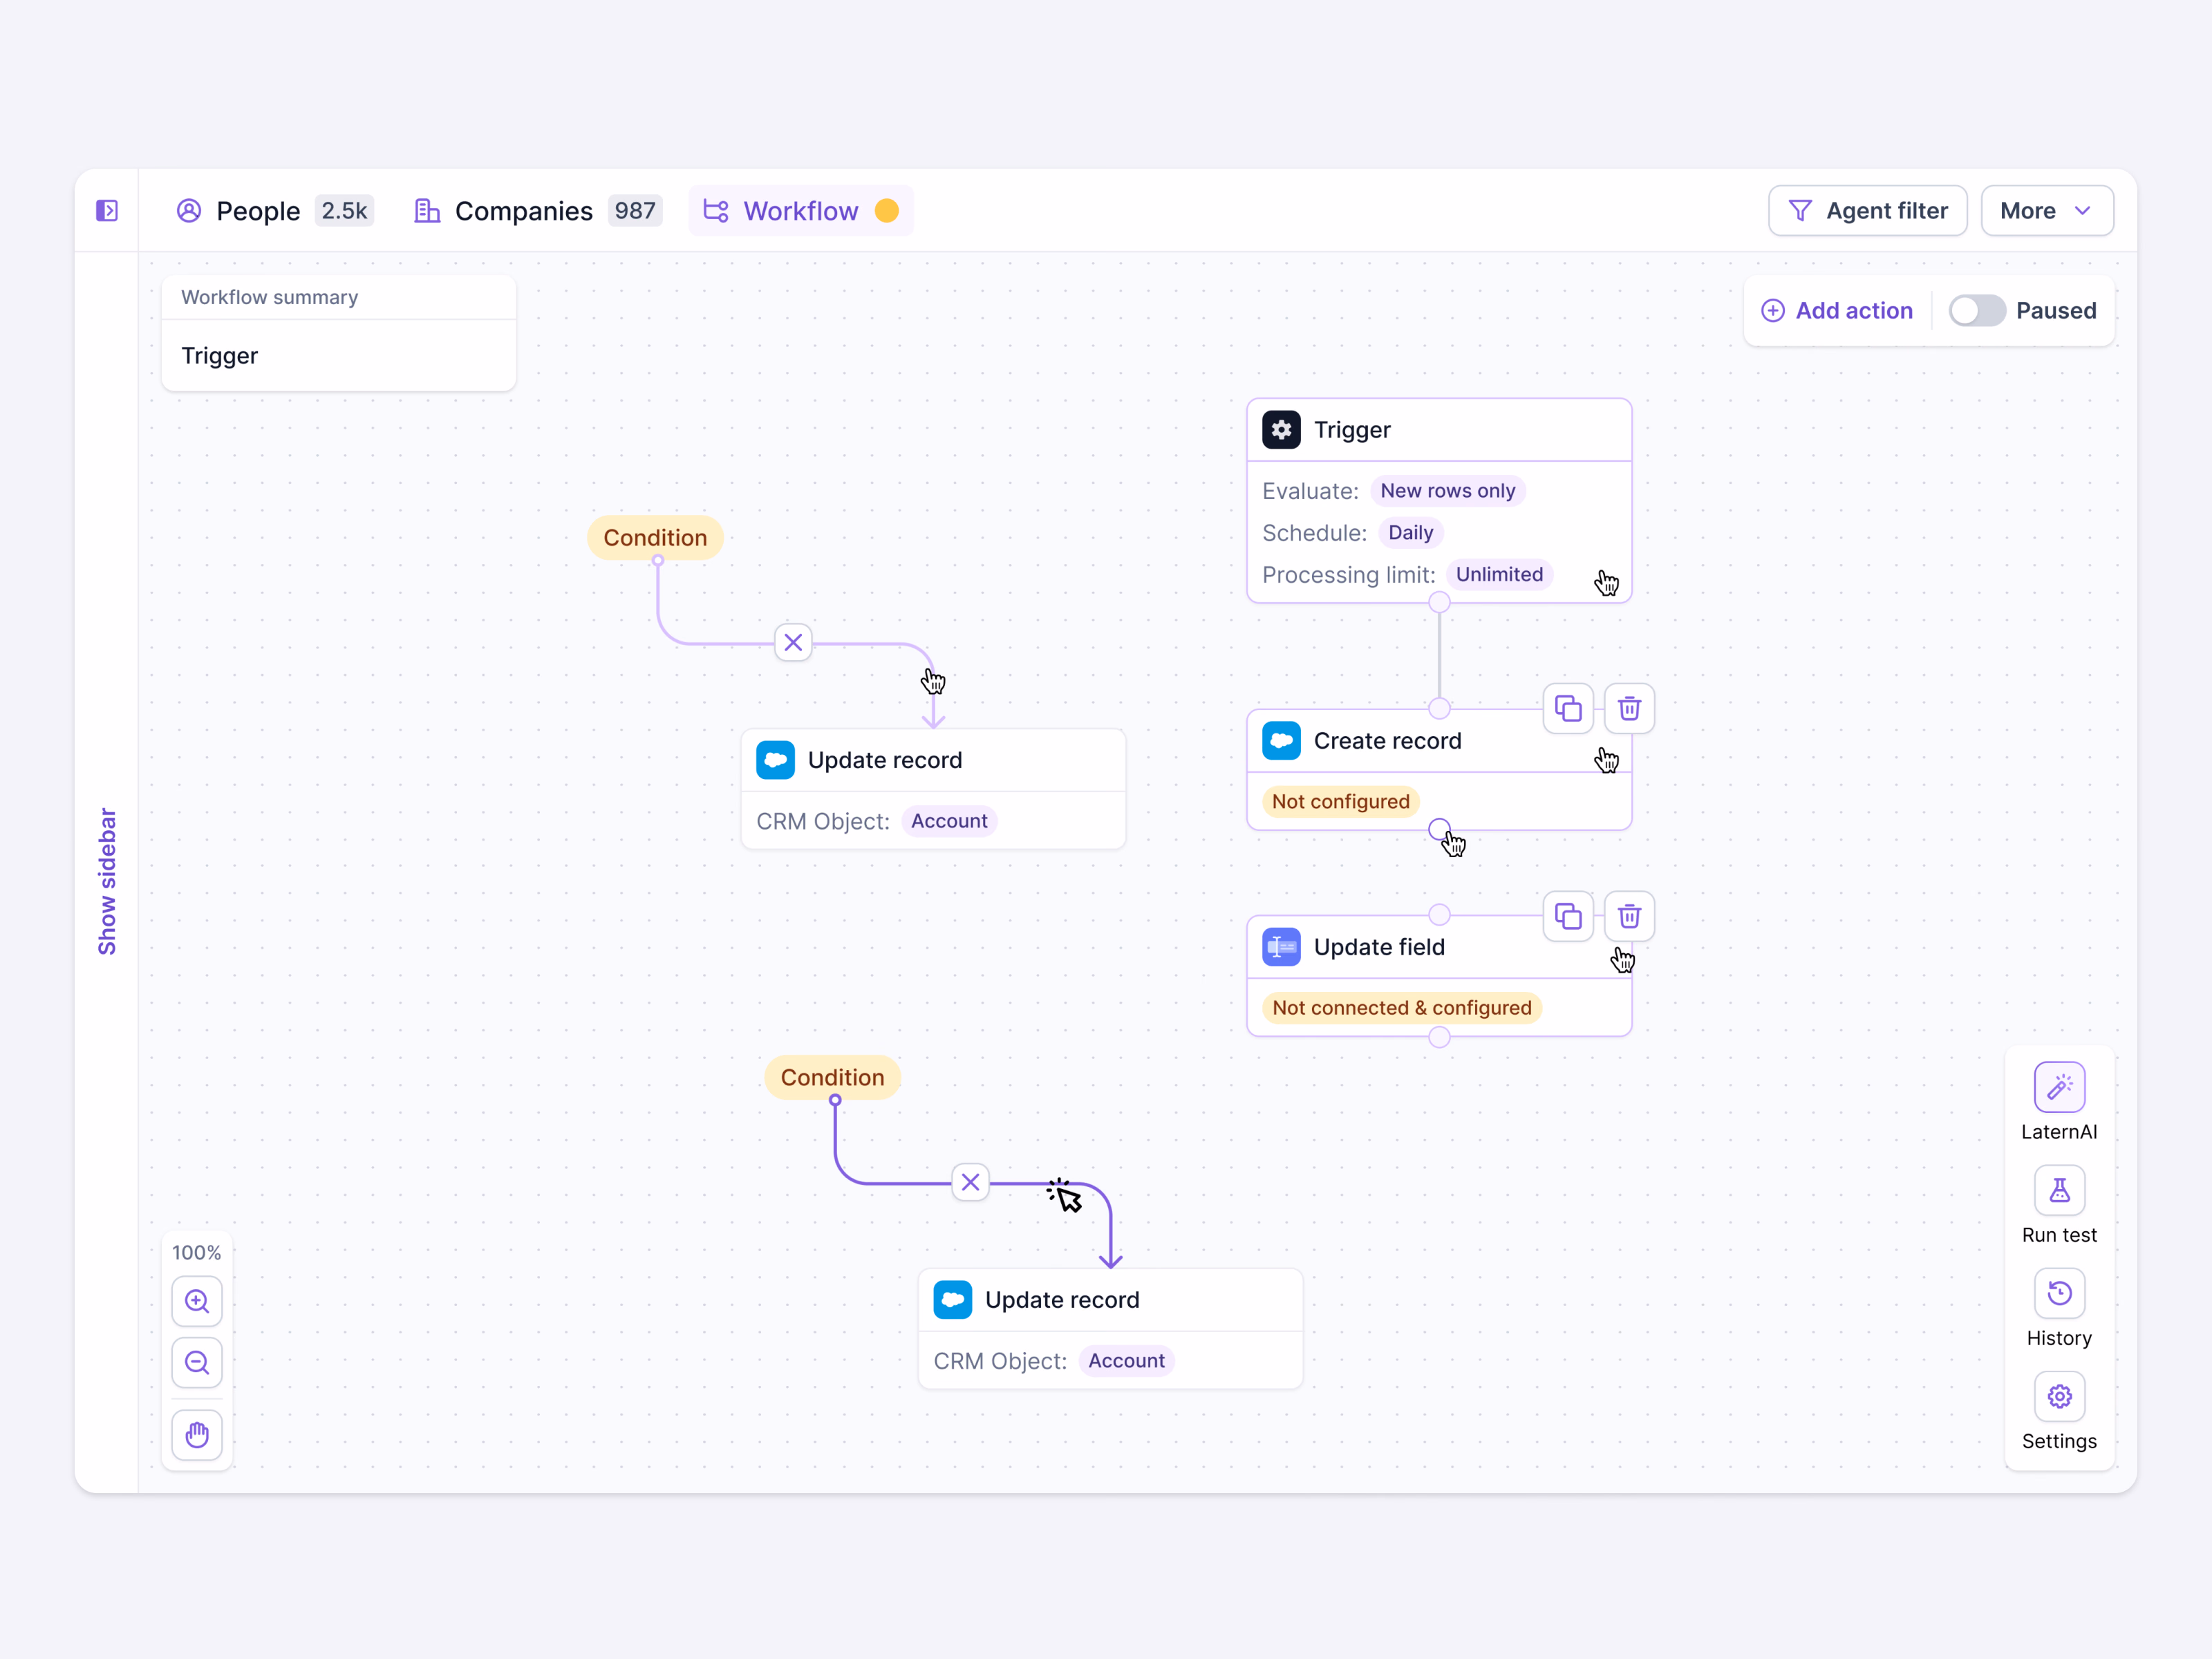The image size is (2212, 1659).
Task: Click the Account tag in upper Update record
Action: (x=949, y=821)
